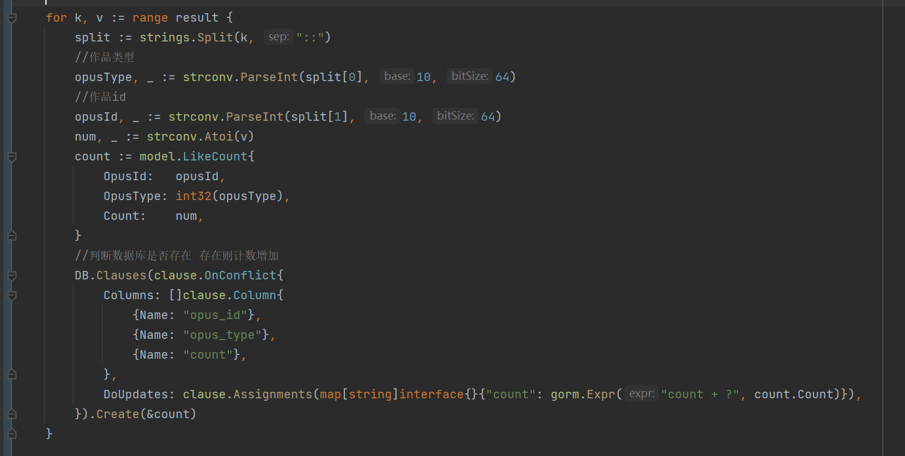Image resolution: width=905 pixels, height=456 pixels.
Task: Click the ParseInt call on opusType line
Action: coord(269,77)
